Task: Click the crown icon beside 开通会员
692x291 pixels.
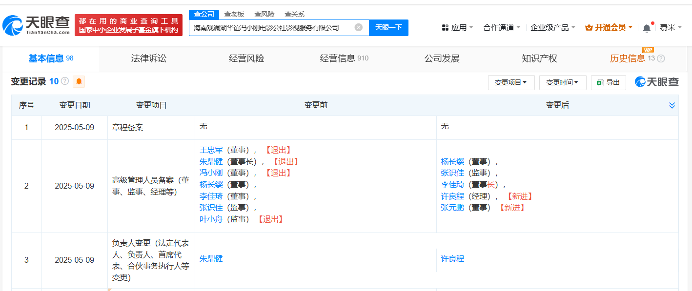Action: point(589,28)
